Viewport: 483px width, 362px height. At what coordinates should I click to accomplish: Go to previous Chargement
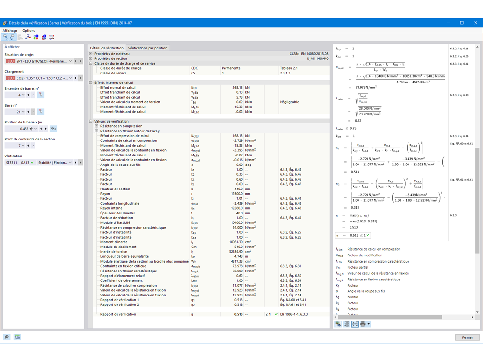[x=76, y=78]
